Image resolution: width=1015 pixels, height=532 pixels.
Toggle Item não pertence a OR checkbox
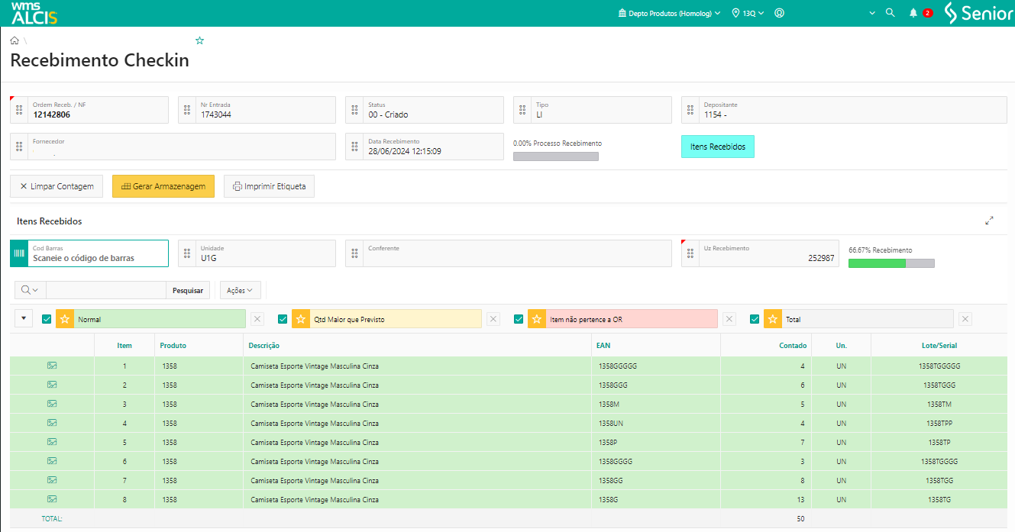tap(519, 319)
